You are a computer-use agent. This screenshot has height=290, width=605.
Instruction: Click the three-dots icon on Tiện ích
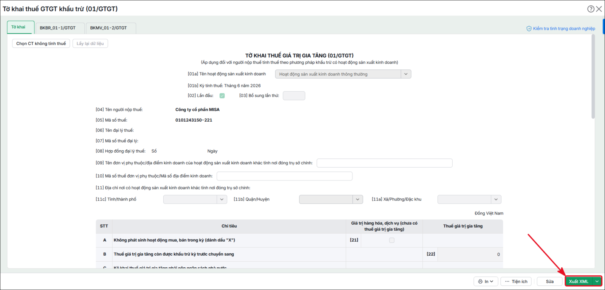(x=507, y=281)
